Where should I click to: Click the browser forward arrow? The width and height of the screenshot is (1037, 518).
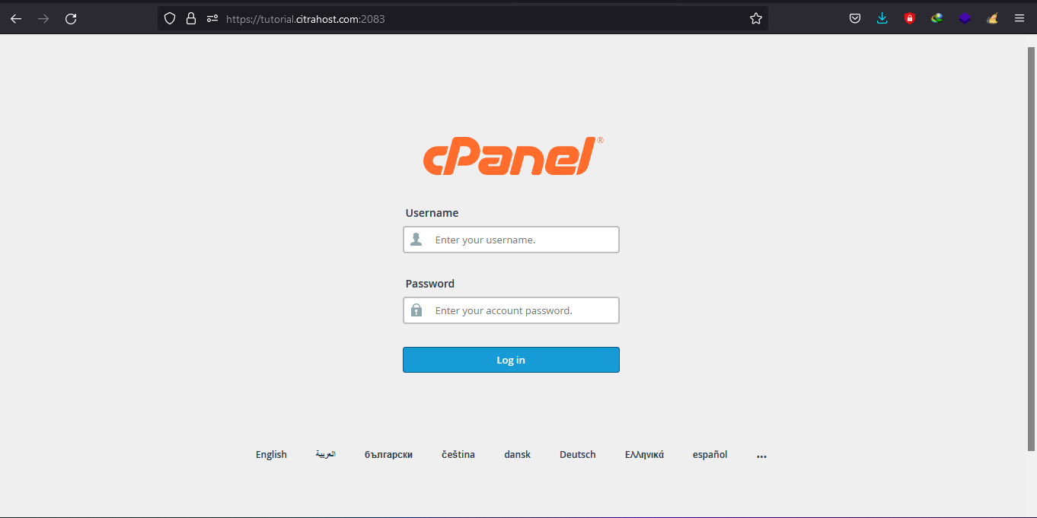click(43, 19)
